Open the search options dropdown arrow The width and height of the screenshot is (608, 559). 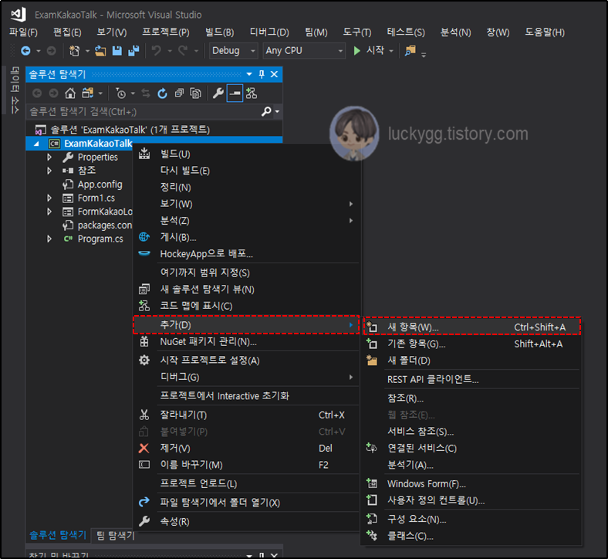[277, 112]
